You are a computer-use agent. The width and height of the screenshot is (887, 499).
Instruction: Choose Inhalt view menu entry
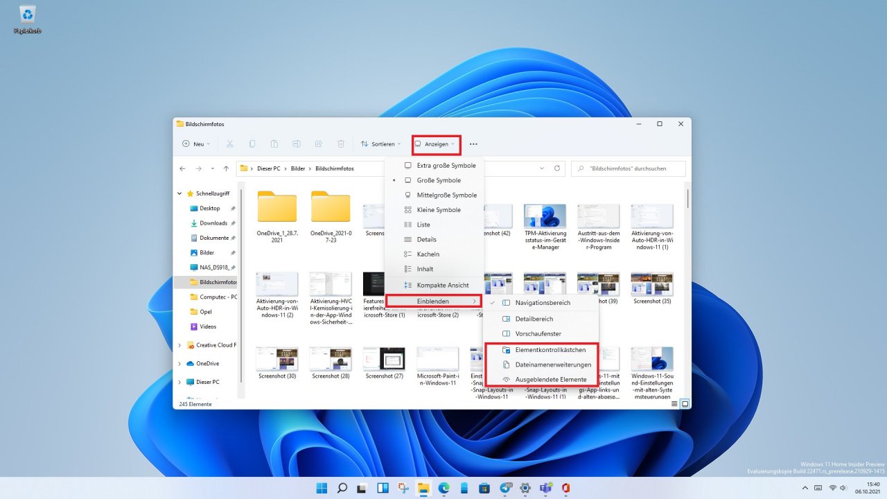pos(434,269)
